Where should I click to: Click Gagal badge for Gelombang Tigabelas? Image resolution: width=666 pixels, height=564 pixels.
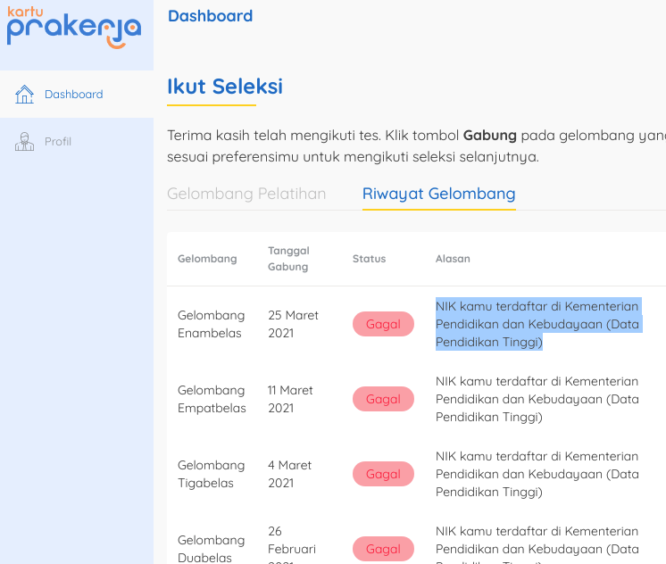coord(383,474)
